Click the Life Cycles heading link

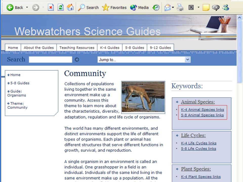[x=193, y=135]
